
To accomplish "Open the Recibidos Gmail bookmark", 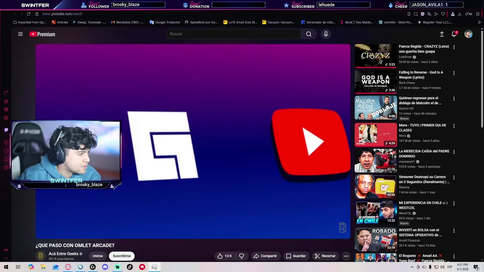I will (x=127, y=22).
